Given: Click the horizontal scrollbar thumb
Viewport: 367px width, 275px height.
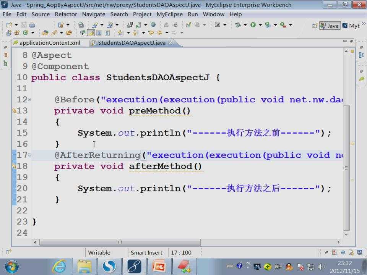Looking at the screenshot, I should tap(120, 242).
